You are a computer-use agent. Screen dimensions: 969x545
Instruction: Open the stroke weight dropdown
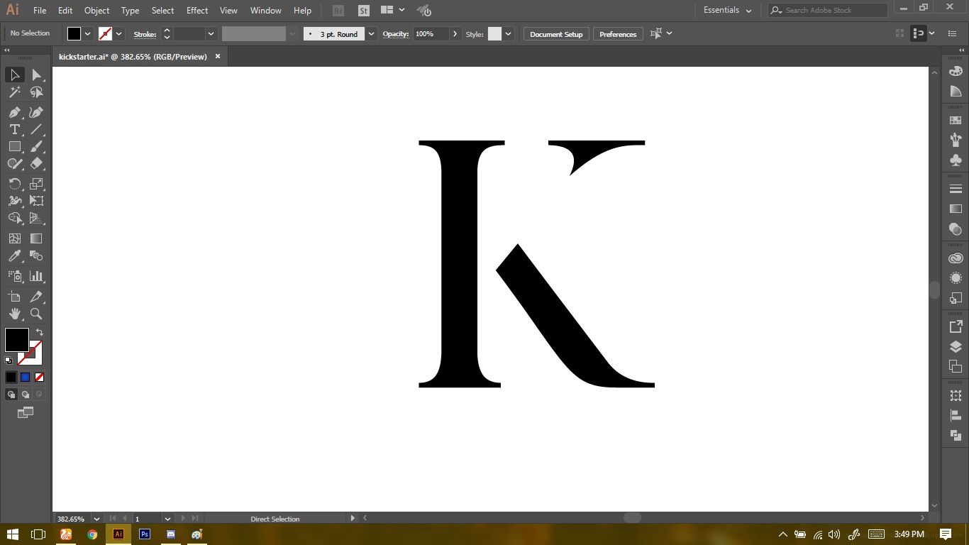click(x=211, y=34)
